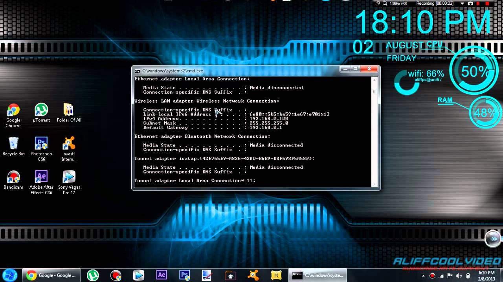
Task: Switch to the Google Chrome taskbar window
Action: click(51, 275)
